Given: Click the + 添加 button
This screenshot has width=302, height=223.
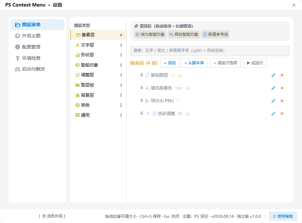Looking at the screenshot, I should pyautogui.click(x=170, y=63).
